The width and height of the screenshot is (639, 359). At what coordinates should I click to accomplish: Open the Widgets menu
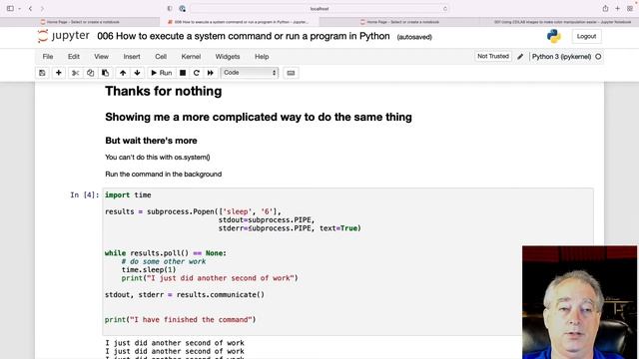(x=228, y=57)
